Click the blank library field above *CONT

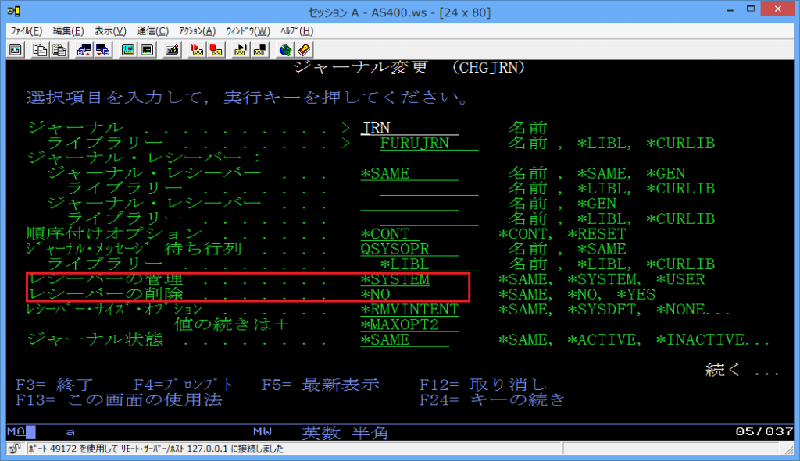[429, 219]
